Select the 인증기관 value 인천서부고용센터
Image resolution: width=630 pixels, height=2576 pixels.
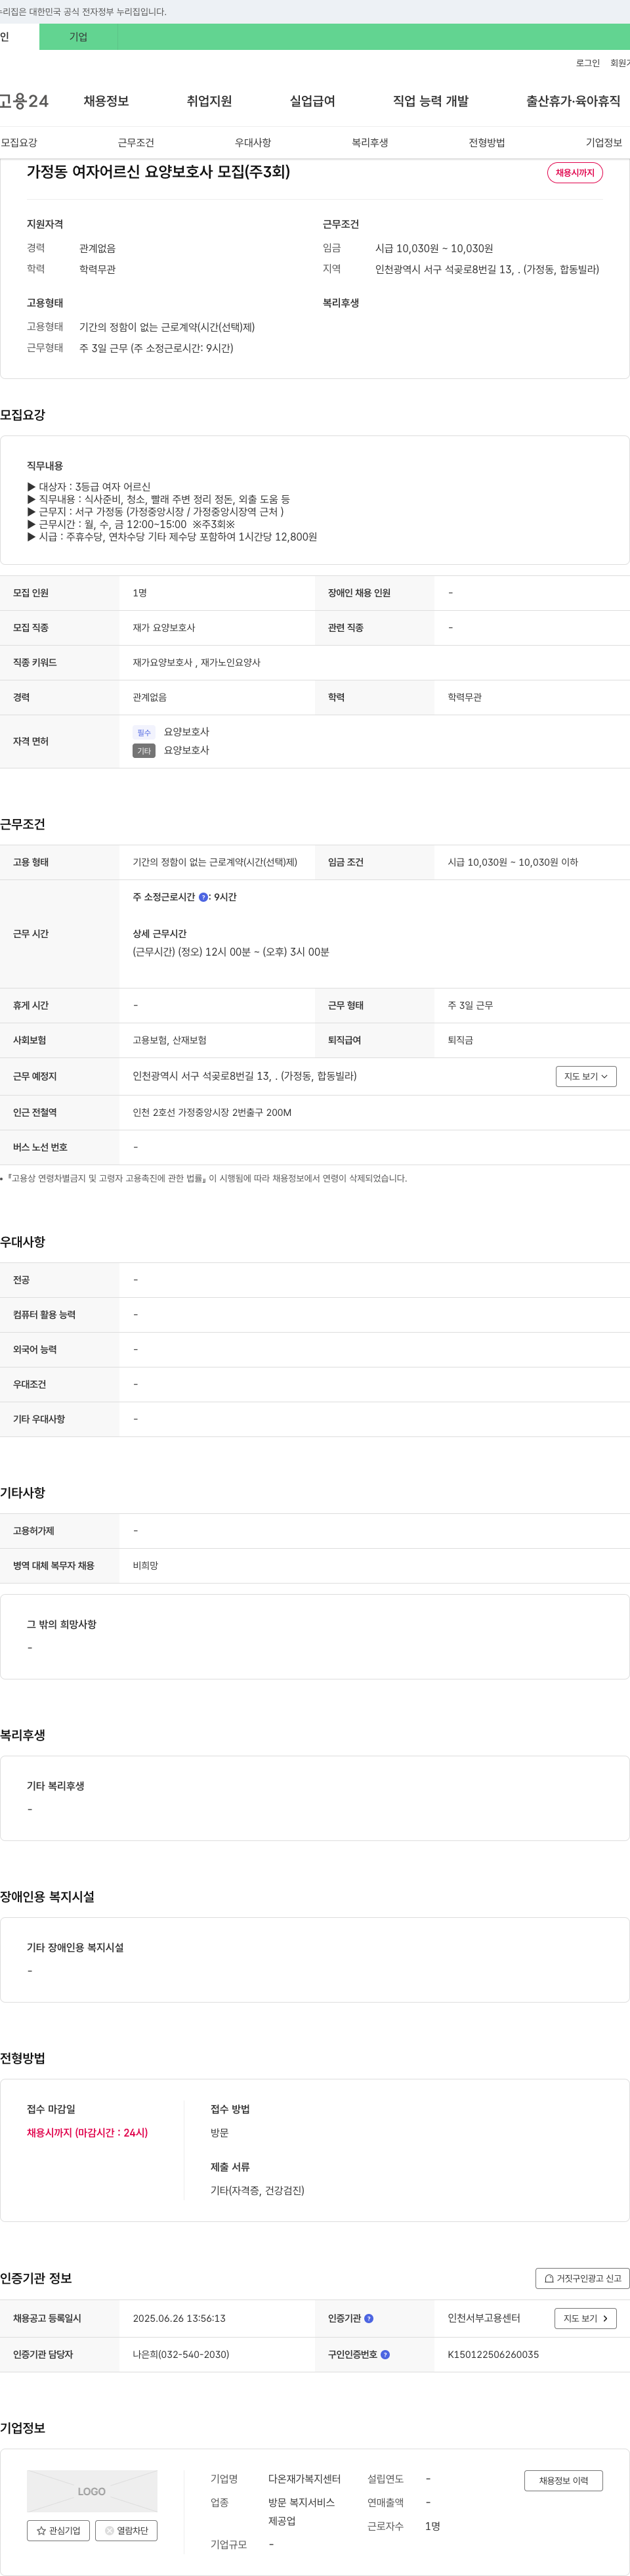tap(483, 2318)
